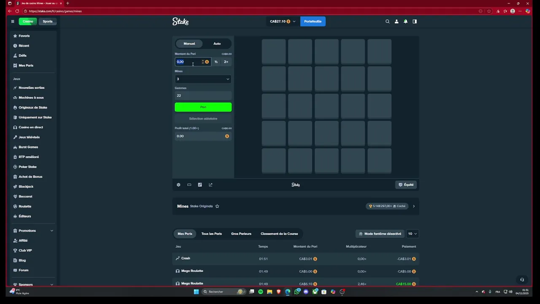Halve the bet with ½ button
Screen dimensions: 540x304
click(x=216, y=62)
